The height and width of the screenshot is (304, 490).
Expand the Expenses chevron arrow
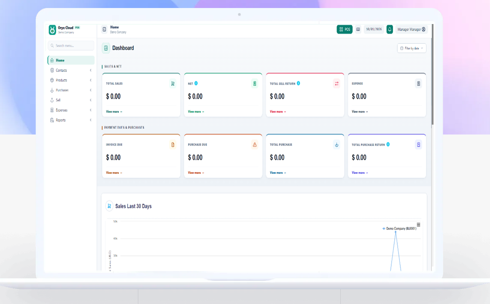pos(91,110)
